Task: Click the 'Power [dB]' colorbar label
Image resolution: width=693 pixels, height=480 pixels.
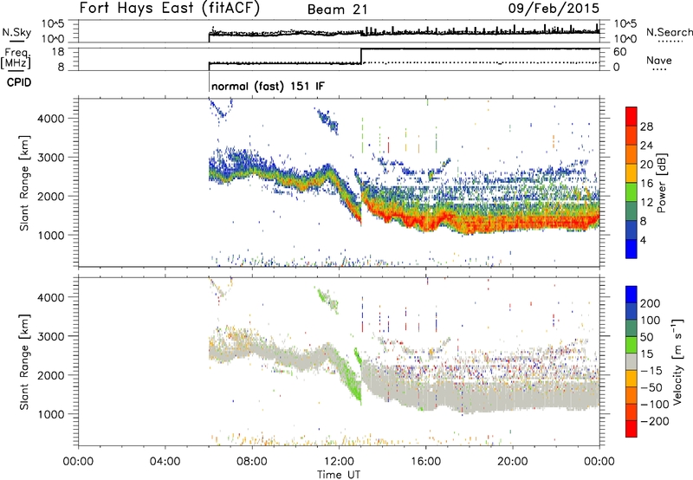Action: 662,183
